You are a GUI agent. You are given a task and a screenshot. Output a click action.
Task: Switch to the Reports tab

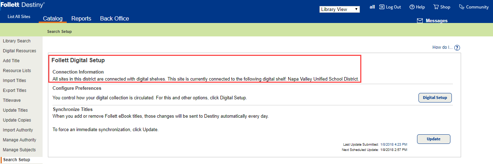click(x=81, y=19)
